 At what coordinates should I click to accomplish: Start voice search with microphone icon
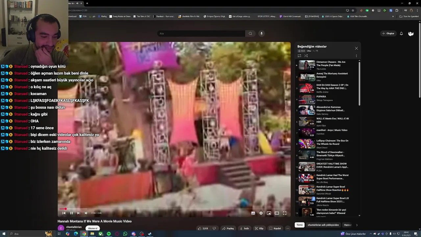coord(261,33)
